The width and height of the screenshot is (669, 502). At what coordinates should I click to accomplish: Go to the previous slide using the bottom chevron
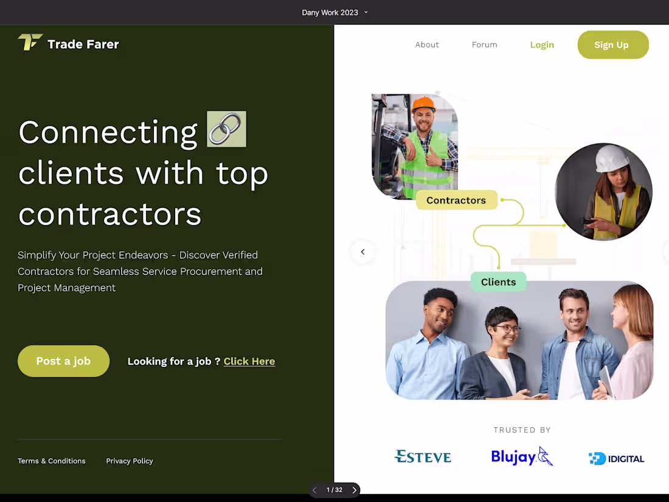(x=314, y=490)
